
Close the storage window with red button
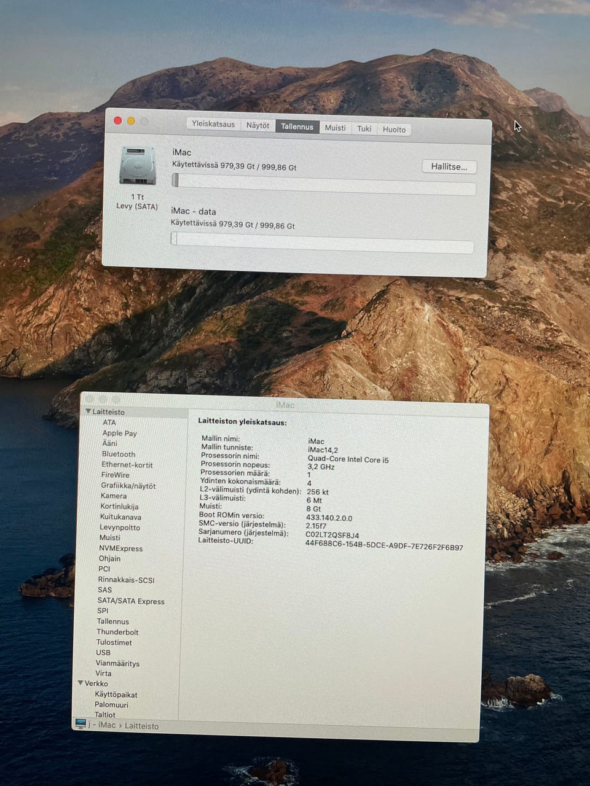(117, 120)
